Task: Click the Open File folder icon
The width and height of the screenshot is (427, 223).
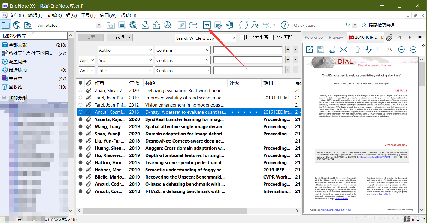Action: pos(193,25)
